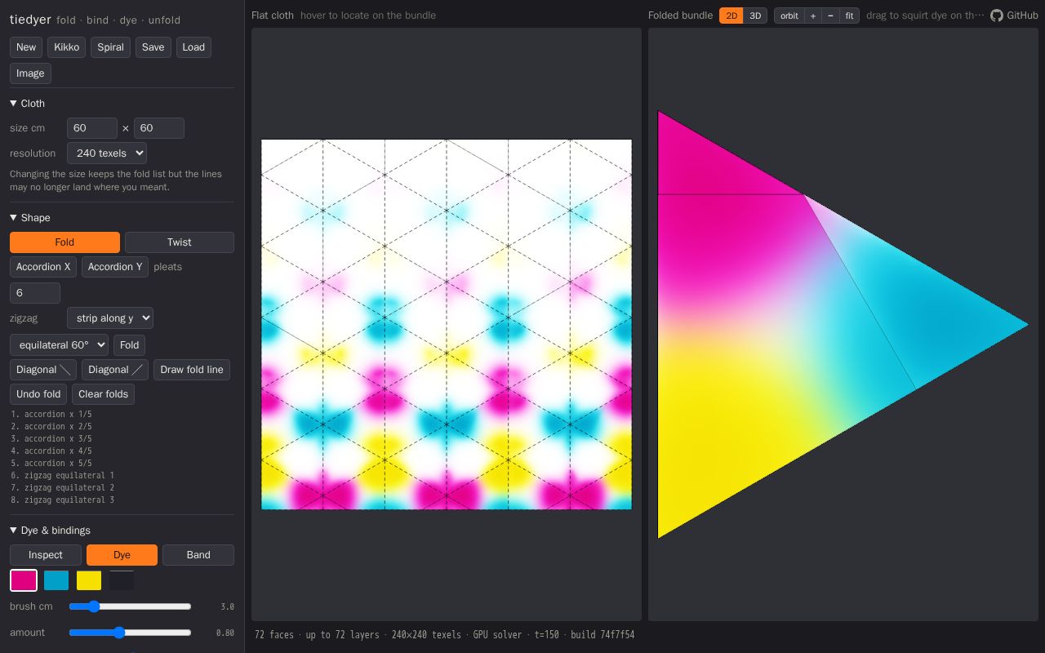Screen dimensions: 1045x653
Task: Activate Dye mode
Action: (122, 555)
